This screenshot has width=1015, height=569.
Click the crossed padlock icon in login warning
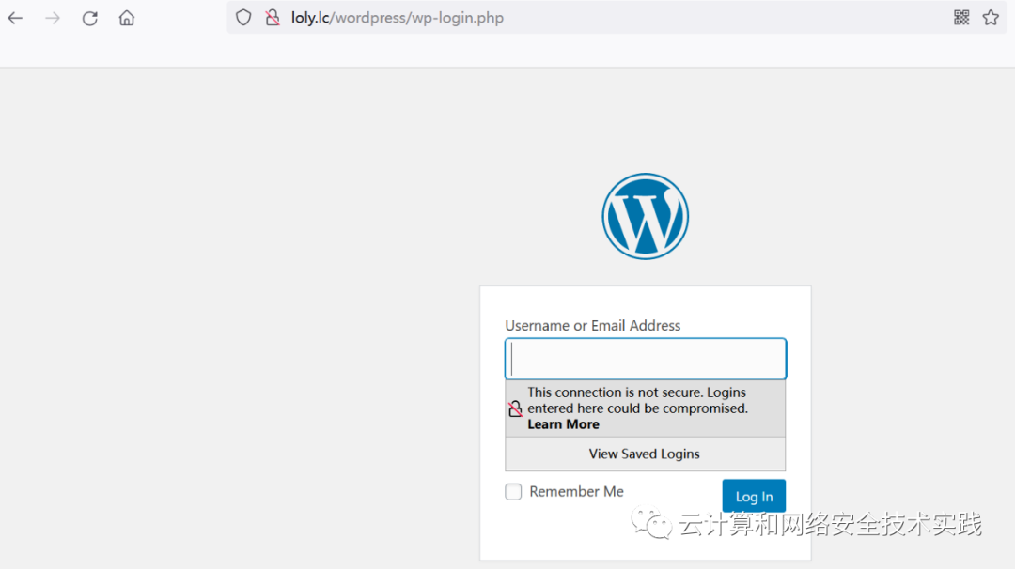click(x=515, y=408)
